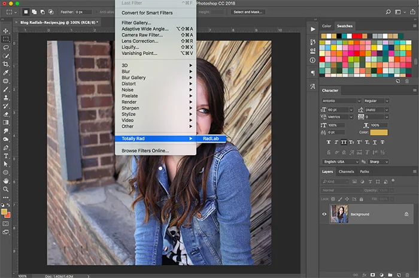Image resolution: width=419 pixels, height=278 pixels.
Task: Toggle All Caps in Character panel
Action: coord(344,143)
